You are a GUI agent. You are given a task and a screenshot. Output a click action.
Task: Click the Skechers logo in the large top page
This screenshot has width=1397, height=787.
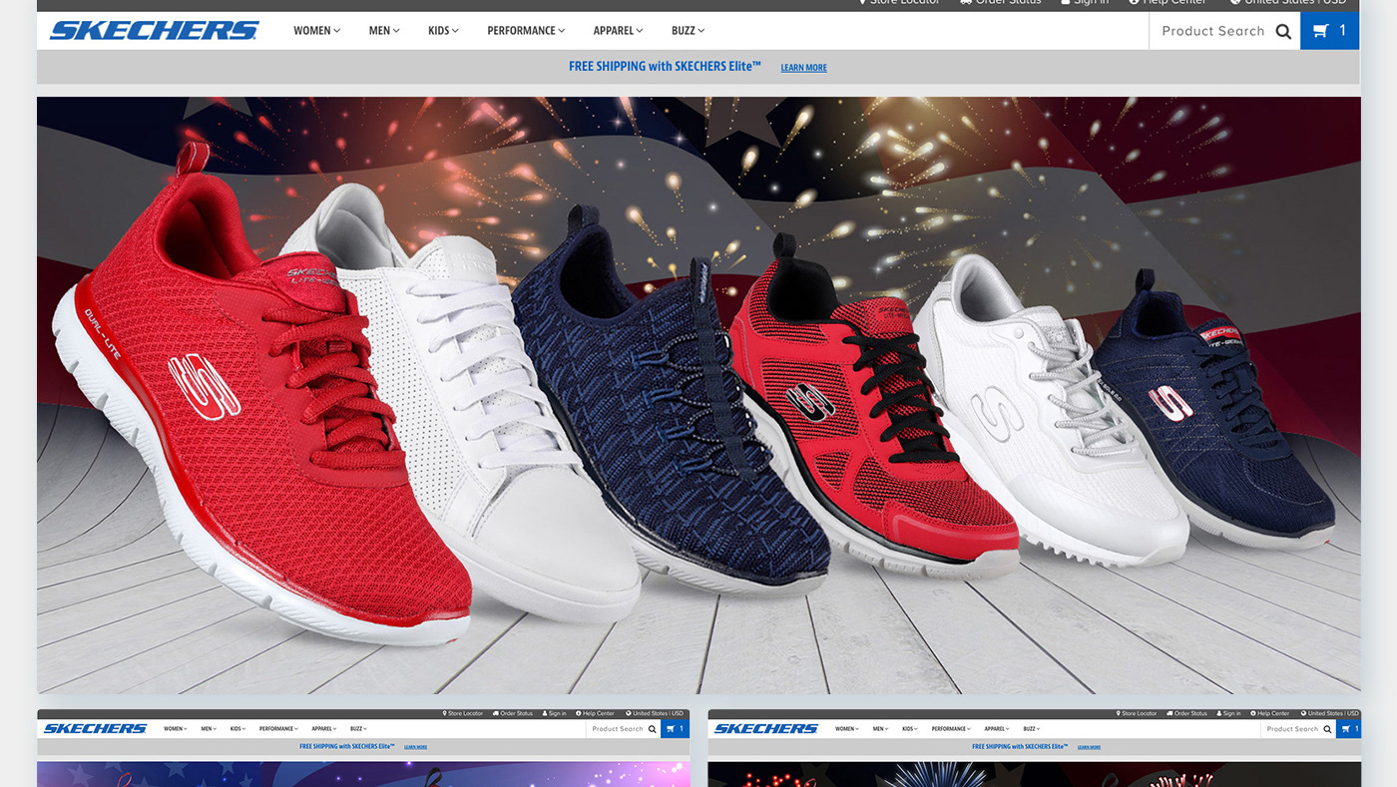(x=155, y=31)
